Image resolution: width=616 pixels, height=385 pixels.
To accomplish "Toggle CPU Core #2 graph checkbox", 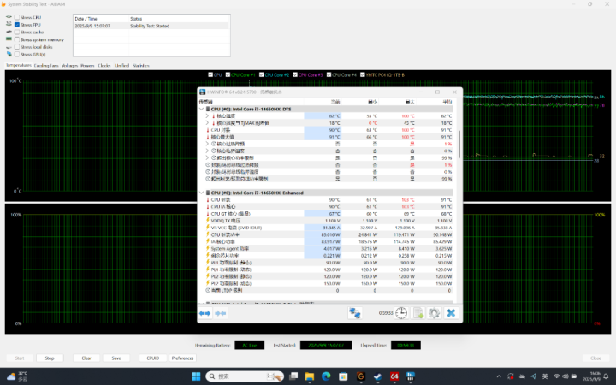I will click(261, 74).
